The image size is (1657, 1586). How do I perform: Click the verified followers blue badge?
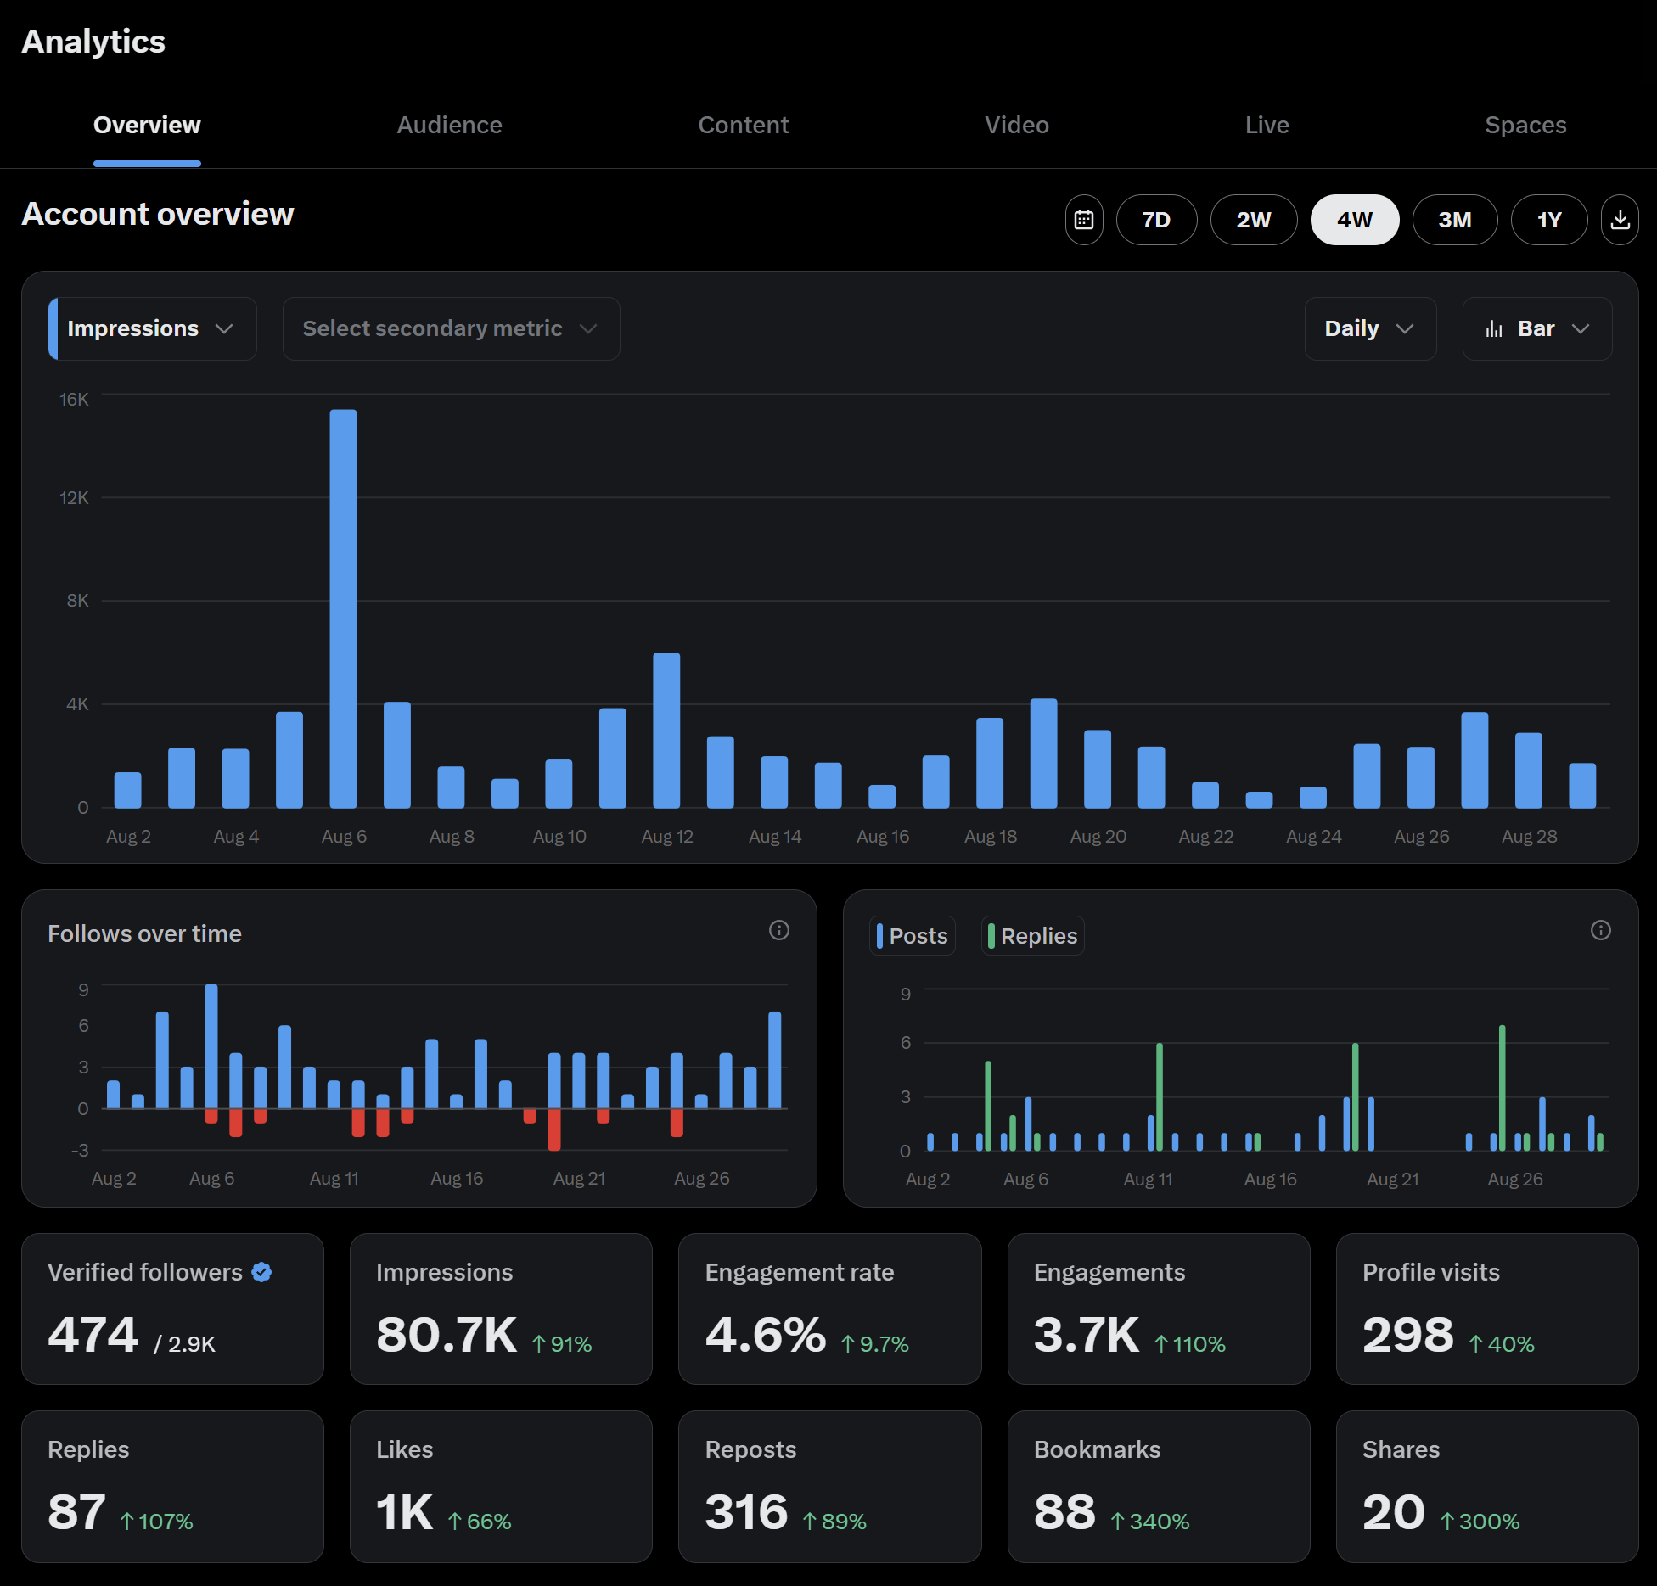(261, 1272)
